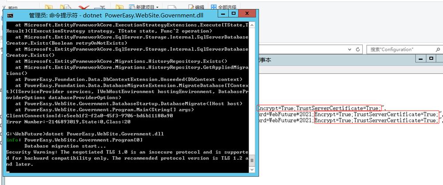Click the 编辑 edit icon in ribbon

pos(190,7)
